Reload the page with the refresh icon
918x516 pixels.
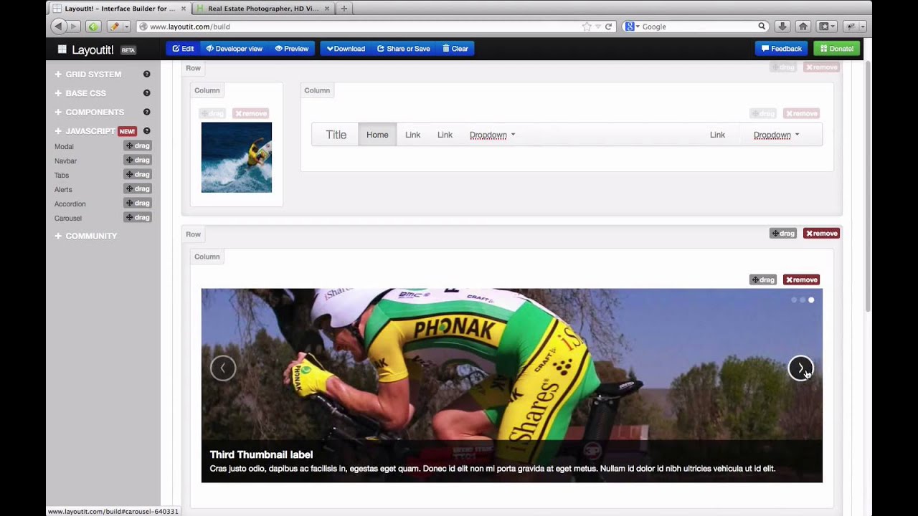pos(608,27)
